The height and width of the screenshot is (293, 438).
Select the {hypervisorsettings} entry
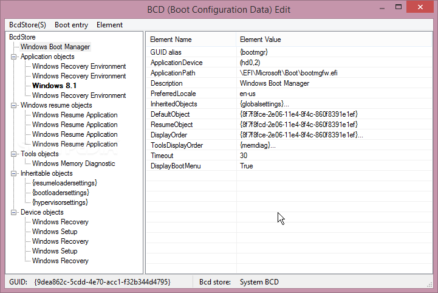[x=60, y=202]
